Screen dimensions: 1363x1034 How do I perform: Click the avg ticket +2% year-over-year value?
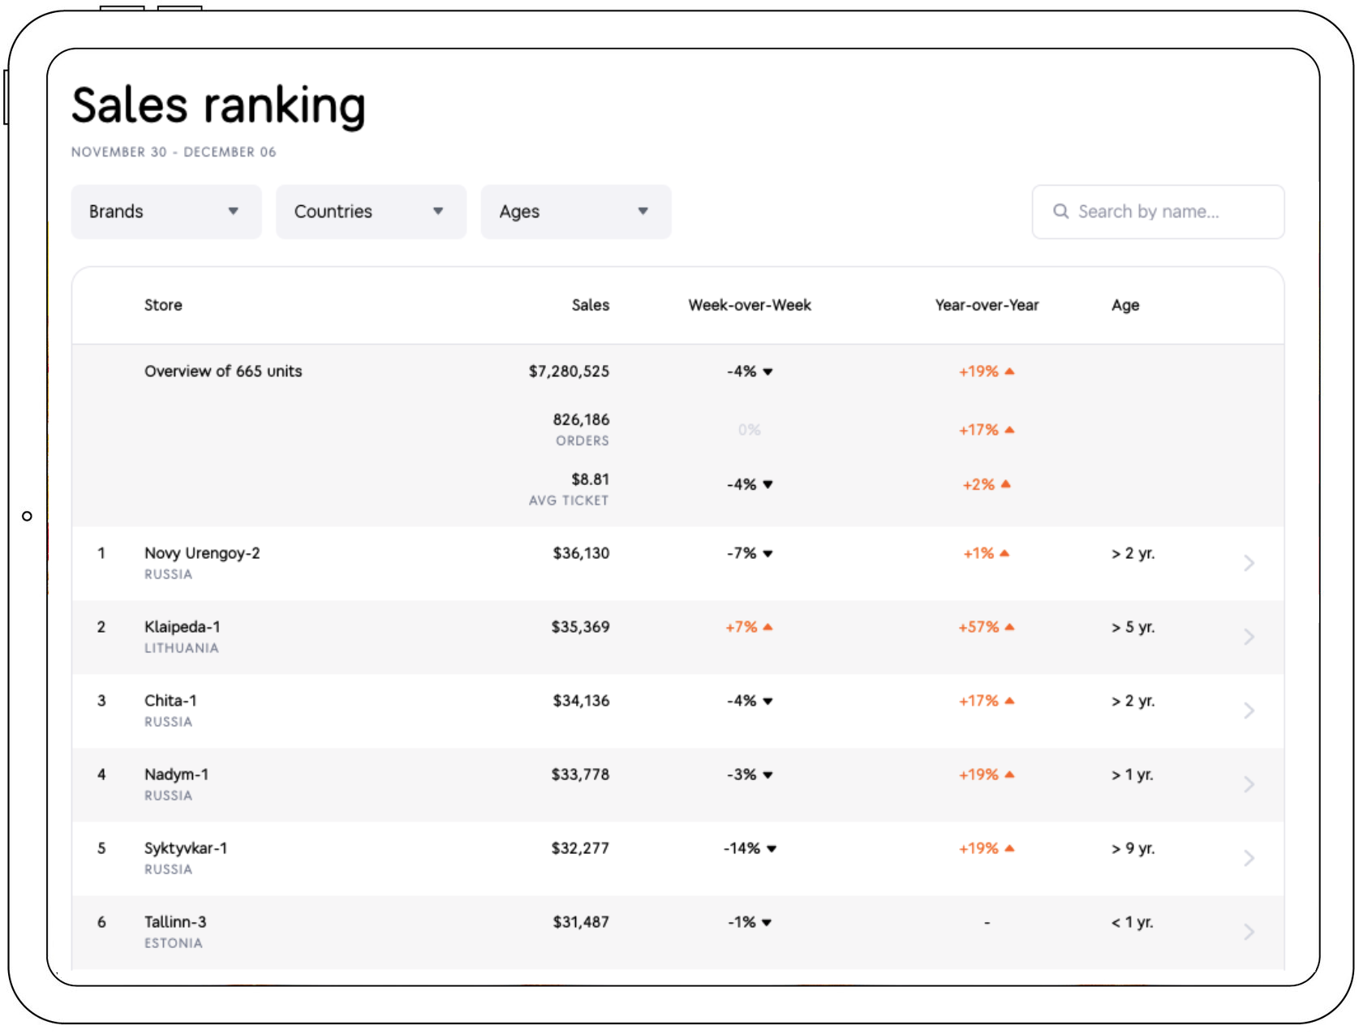(987, 484)
